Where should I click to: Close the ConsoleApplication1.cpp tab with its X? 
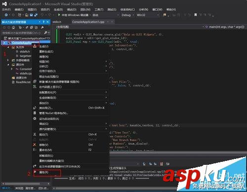point(112,22)
